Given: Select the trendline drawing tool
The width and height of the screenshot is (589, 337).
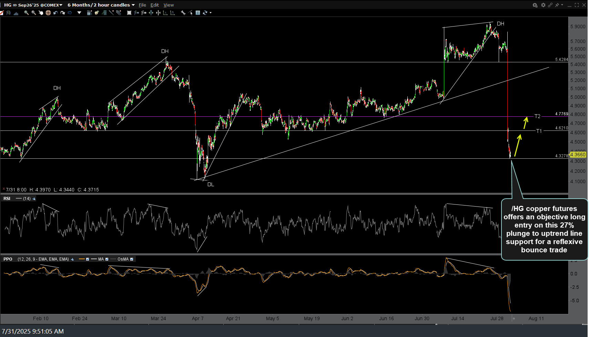Looking at the screenshot, I should click(x=111, y=13).
